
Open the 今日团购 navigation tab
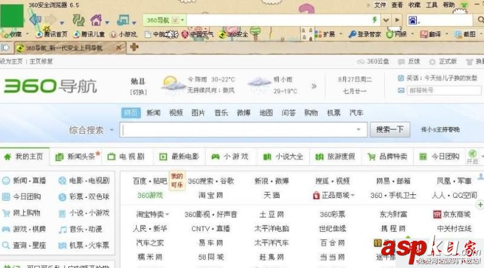[439, 157]
